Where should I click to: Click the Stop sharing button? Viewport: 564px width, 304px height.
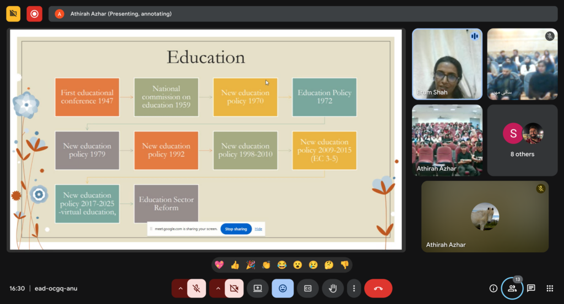pos(236,229)
